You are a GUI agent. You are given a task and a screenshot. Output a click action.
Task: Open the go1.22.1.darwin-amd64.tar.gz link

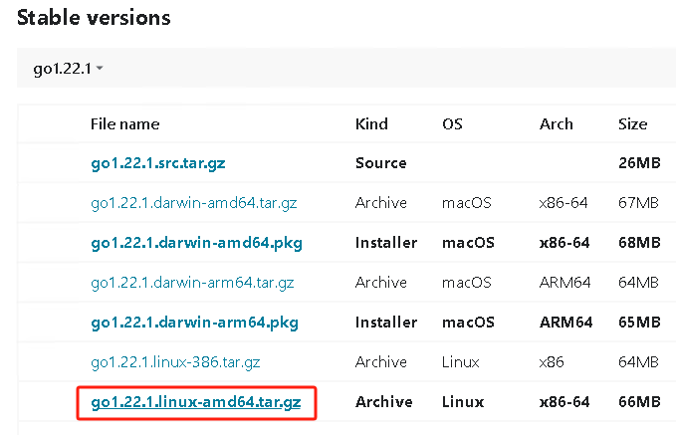tap(192, 203)
